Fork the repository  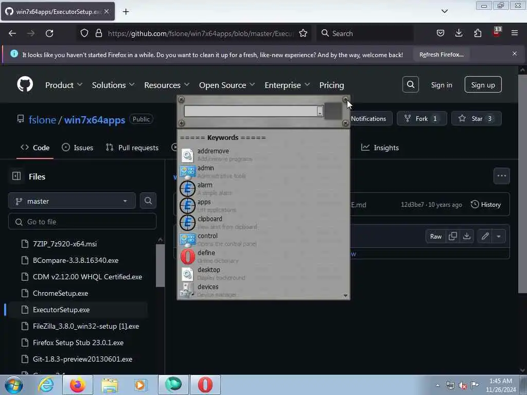421,119
